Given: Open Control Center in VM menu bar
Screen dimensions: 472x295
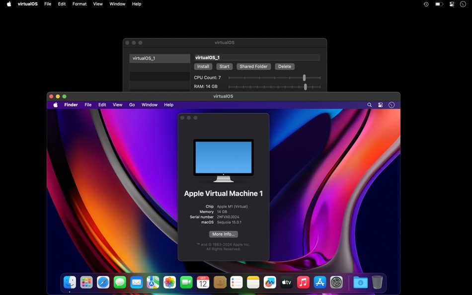Looking at the screenshot, I should coord(381,105).
